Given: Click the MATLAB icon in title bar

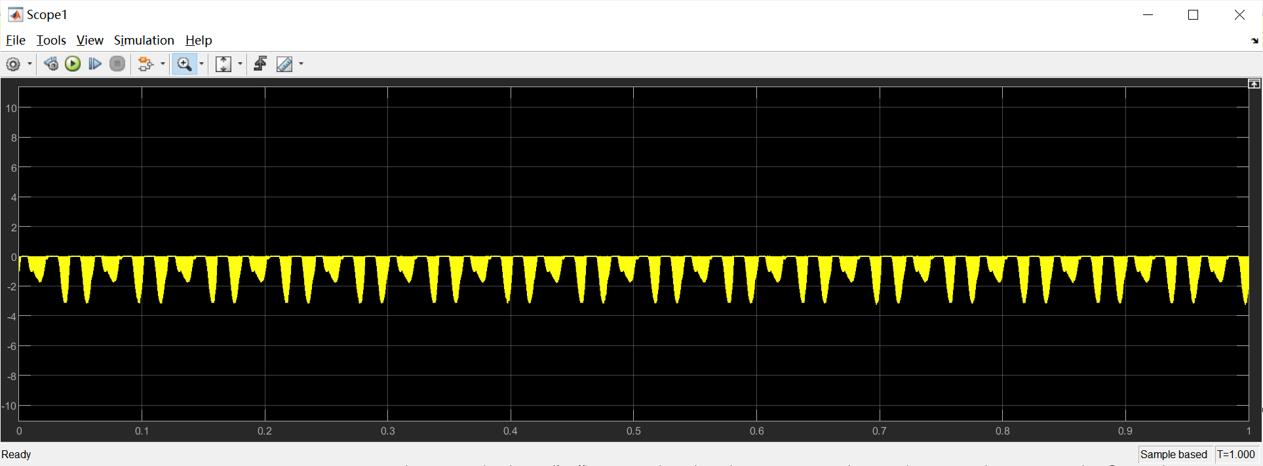Looking at the screenshot, I should point(15,14).
